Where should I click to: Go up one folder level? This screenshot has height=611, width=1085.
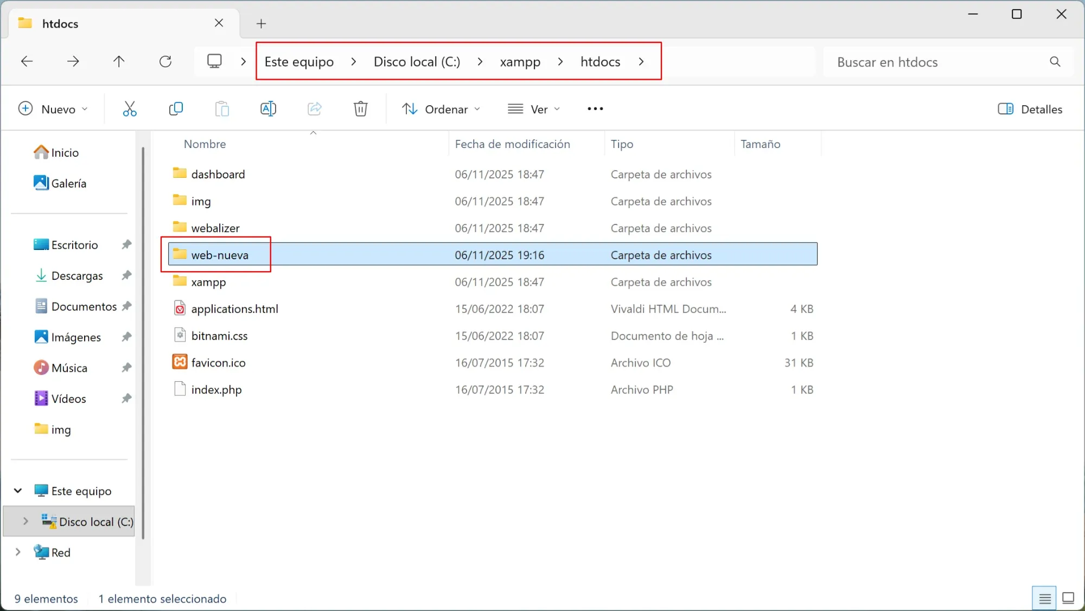pos(119,62)
